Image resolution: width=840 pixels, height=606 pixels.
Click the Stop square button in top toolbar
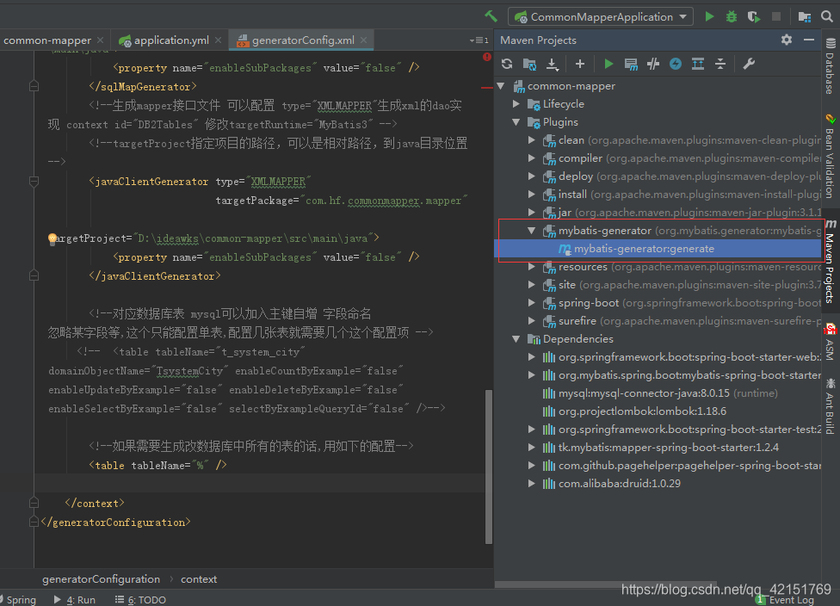(775, 16)
